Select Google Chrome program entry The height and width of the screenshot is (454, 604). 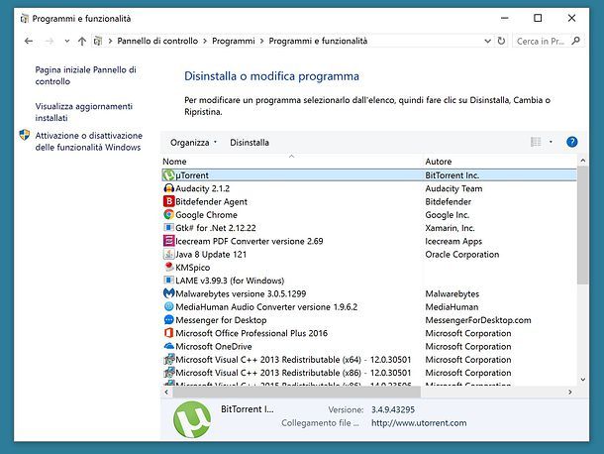206,214
